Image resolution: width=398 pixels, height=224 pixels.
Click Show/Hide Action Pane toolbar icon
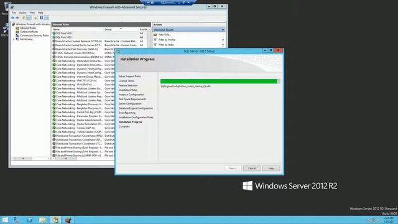coord(46,18)
